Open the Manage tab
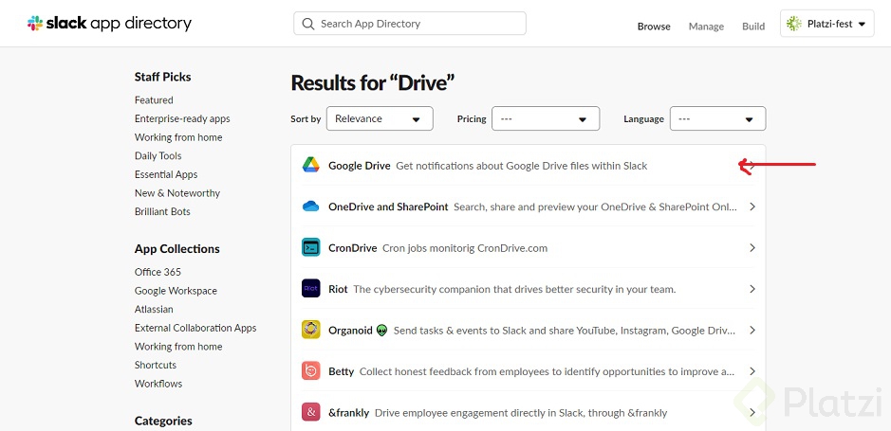The height and width of the screenshot is (431, 891). click(x=706, y=27)
